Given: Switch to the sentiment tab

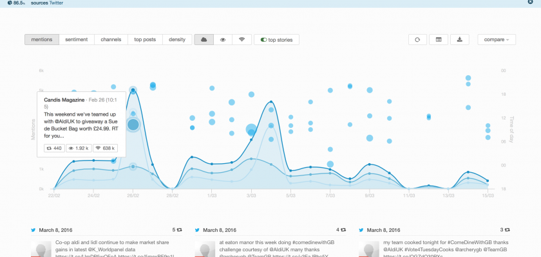Looking at the screenshot, I should click(x=77, y=40).
